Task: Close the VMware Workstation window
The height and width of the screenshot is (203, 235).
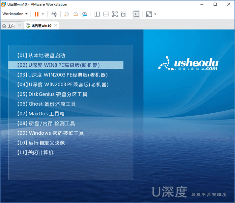Action: (x=228, y=4)
